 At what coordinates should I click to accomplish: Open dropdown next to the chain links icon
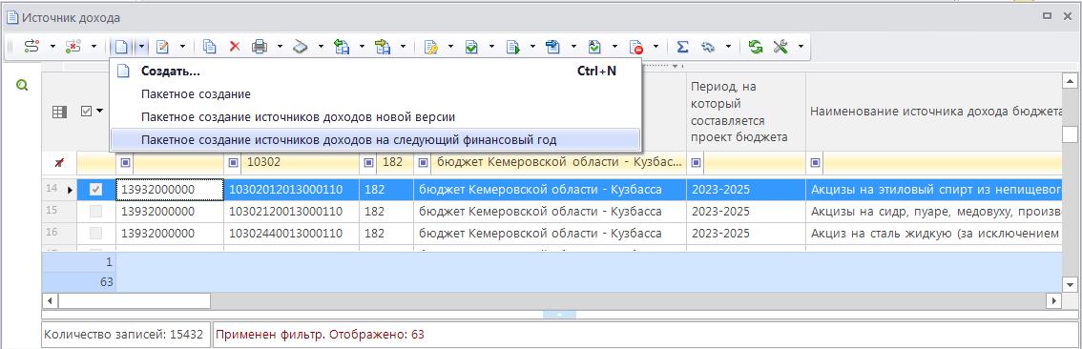pyautogui.click(x=728, y=47)
